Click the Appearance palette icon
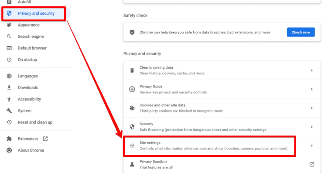Image resolution: width=335 pixels, height=173 pixels. click(9, 25)
